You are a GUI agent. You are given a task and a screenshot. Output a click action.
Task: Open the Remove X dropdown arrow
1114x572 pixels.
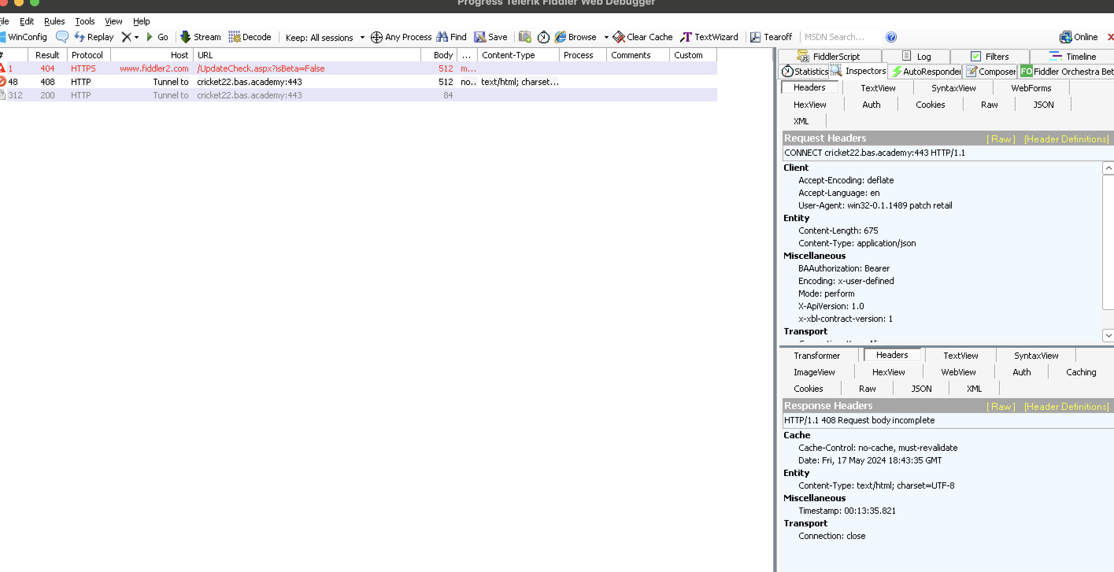(x=137, y=37)
